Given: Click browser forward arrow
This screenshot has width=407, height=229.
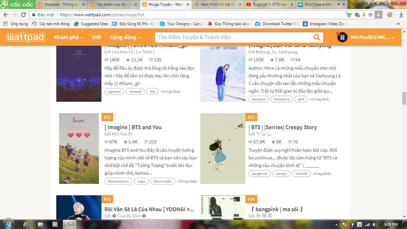Looking at the screenshot, I should pos(15,15).
